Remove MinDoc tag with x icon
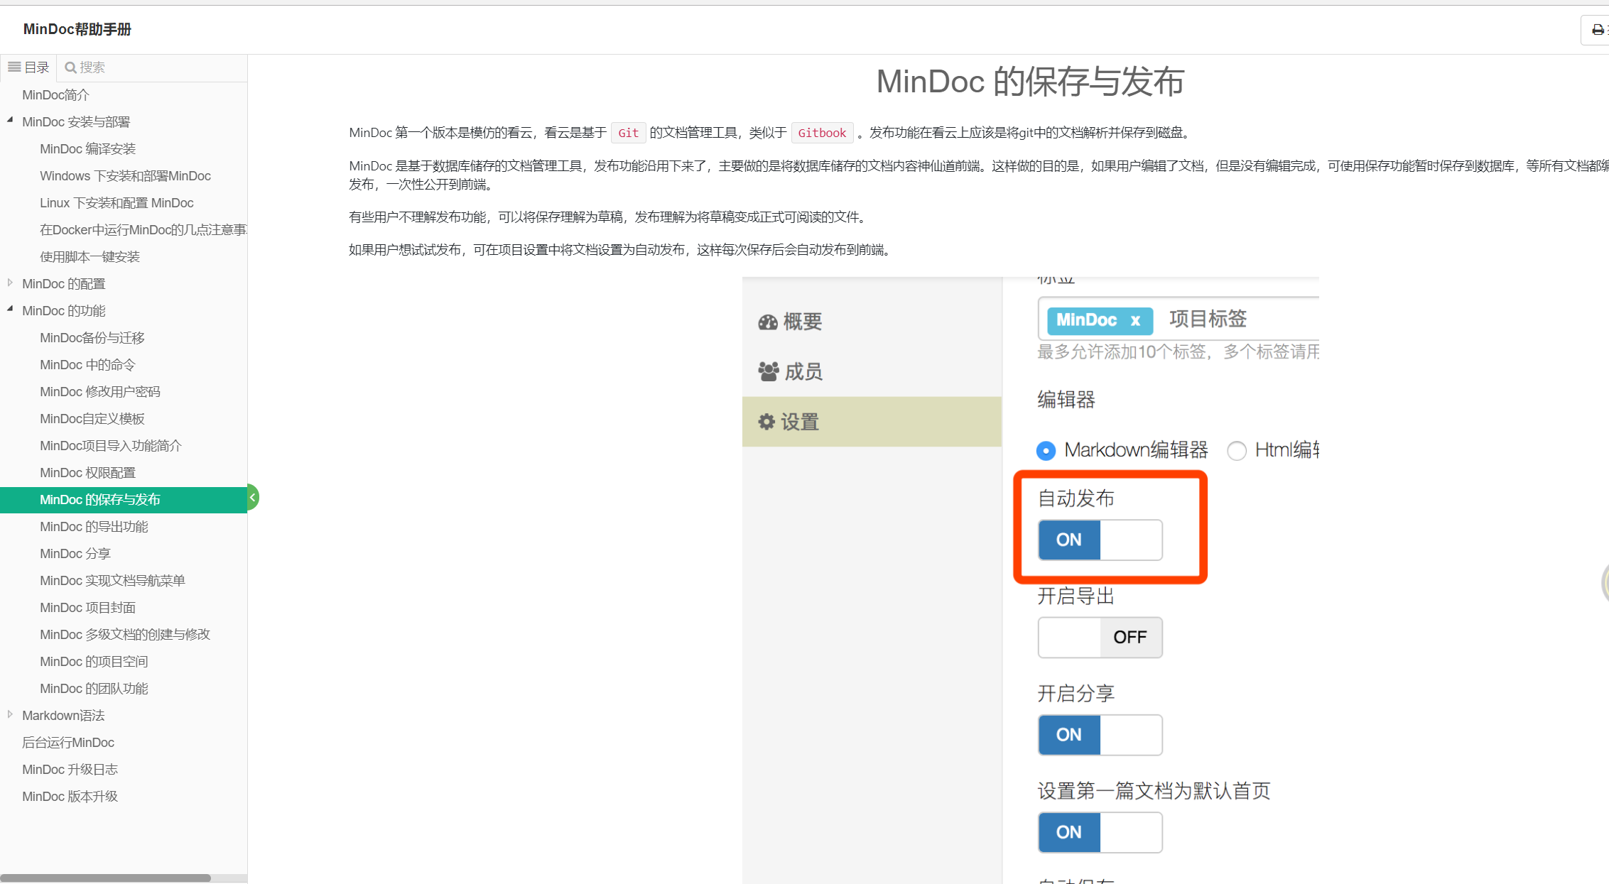 1135,320
